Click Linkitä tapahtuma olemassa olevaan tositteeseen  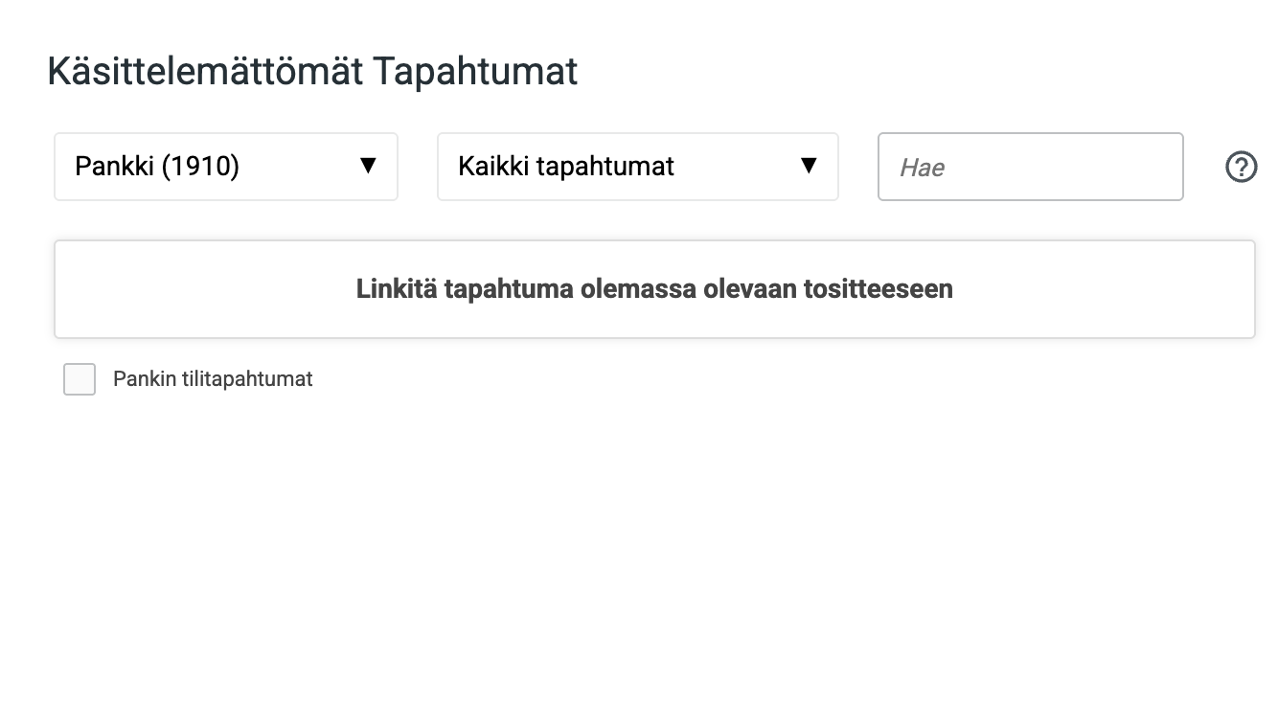pos(654,288)
